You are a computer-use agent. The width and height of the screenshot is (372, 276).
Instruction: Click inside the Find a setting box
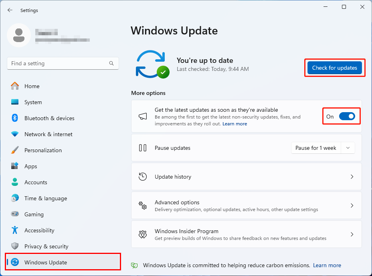pyautogui.click(x=56, y=63)
